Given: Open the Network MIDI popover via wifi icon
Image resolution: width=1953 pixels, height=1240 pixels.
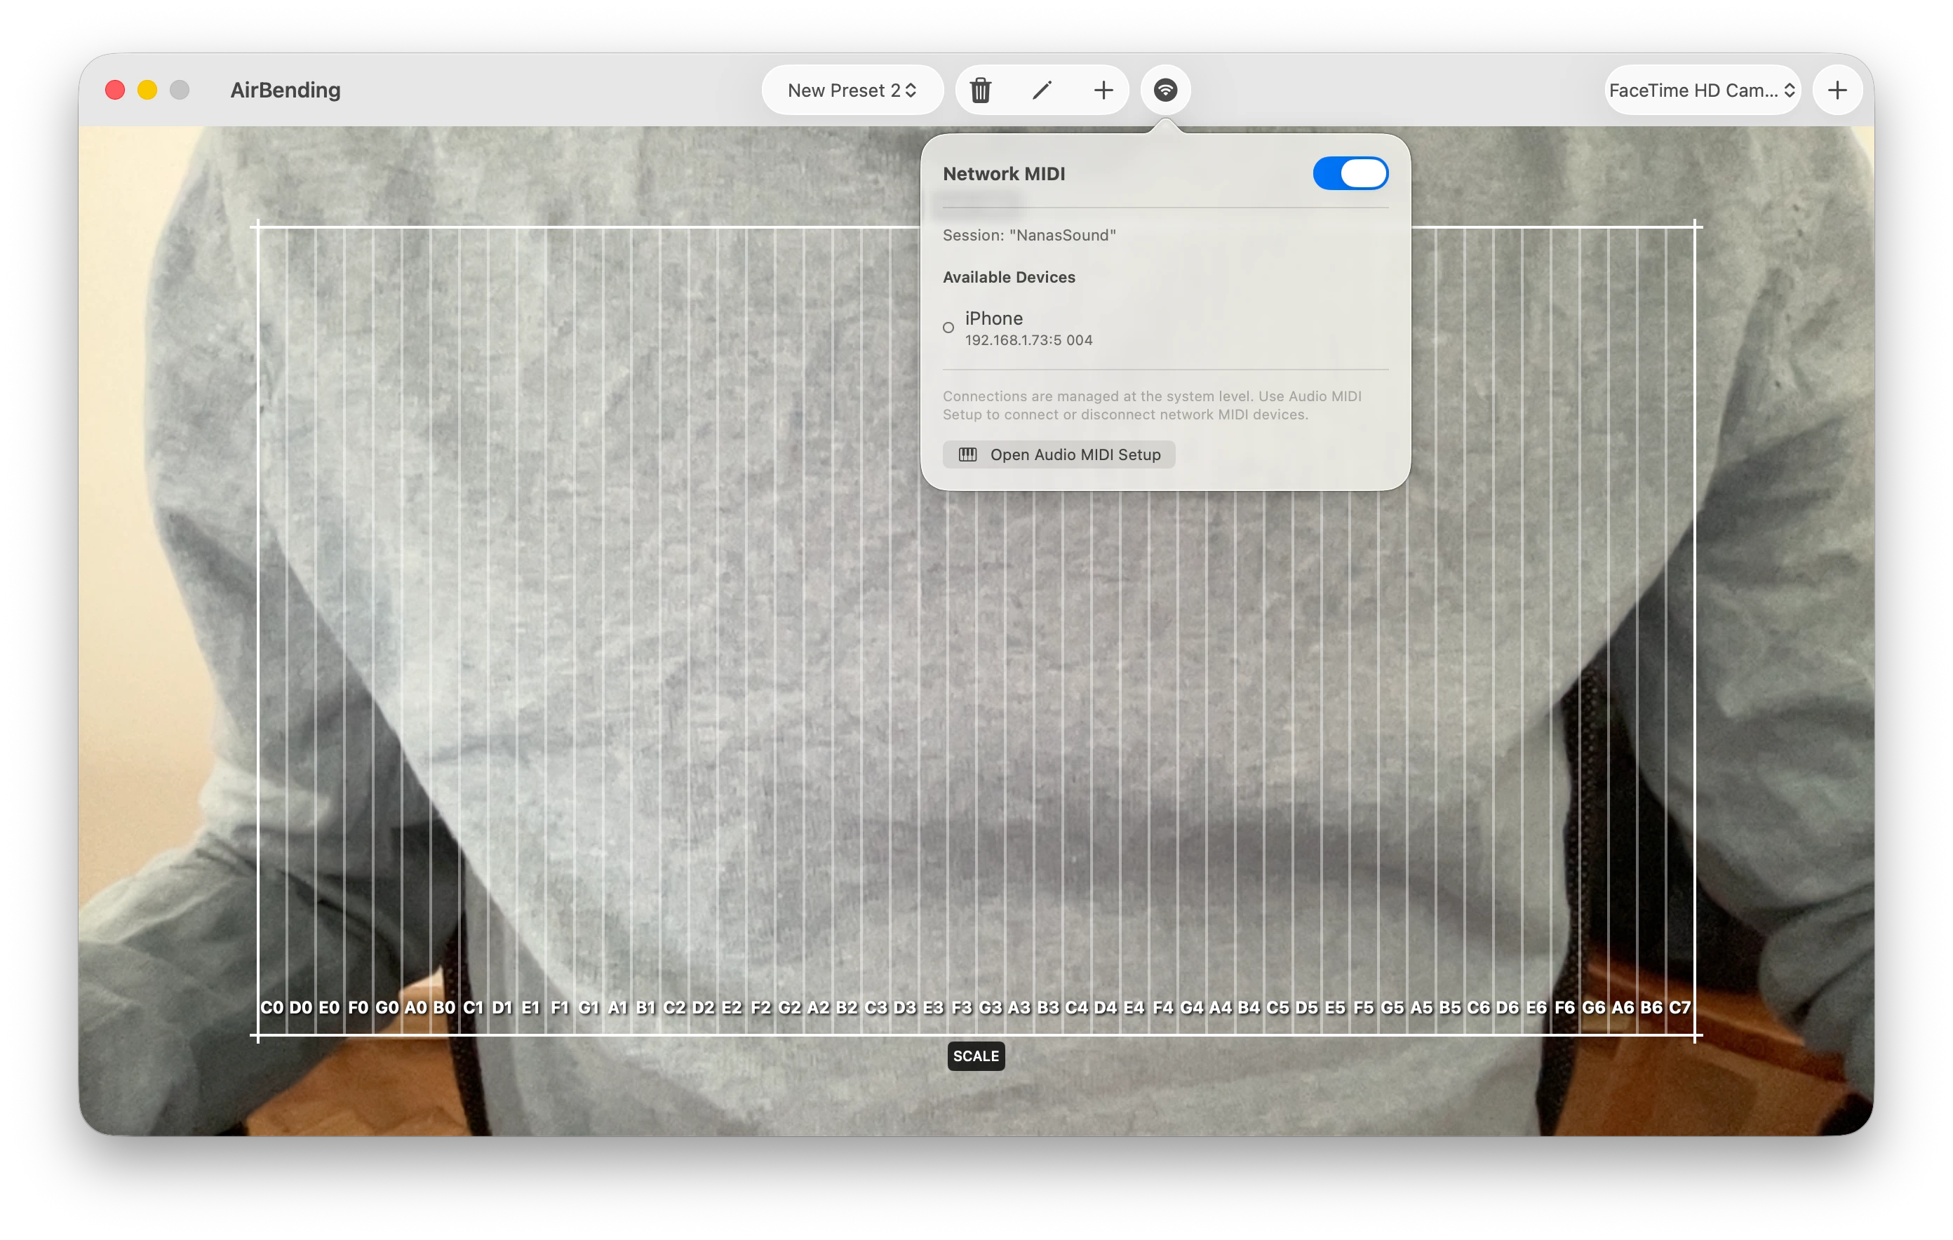Looking at the screenshot, I should pyautogui.click(x=1165, y=90).
